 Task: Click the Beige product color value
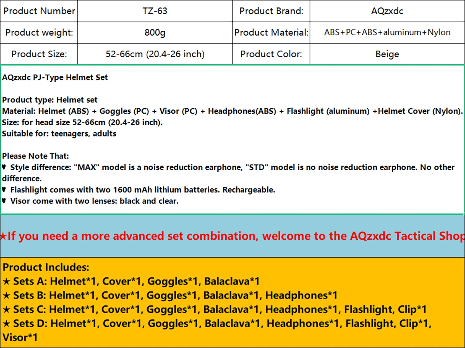[x=387, y=54]
